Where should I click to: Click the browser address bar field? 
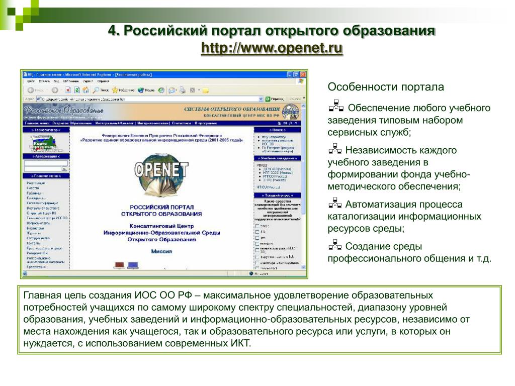pos(149,99)
